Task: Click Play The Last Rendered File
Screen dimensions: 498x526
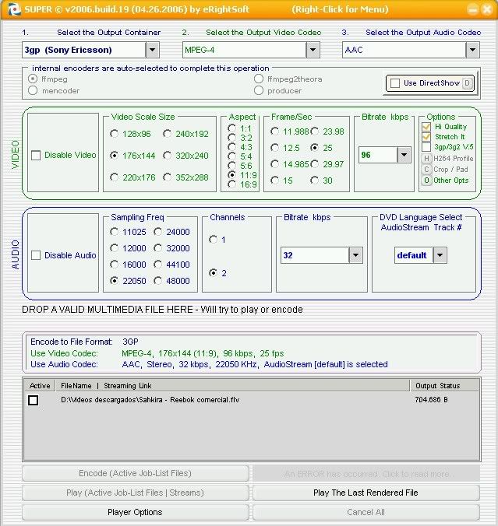Action: click(x=366, y=493)
